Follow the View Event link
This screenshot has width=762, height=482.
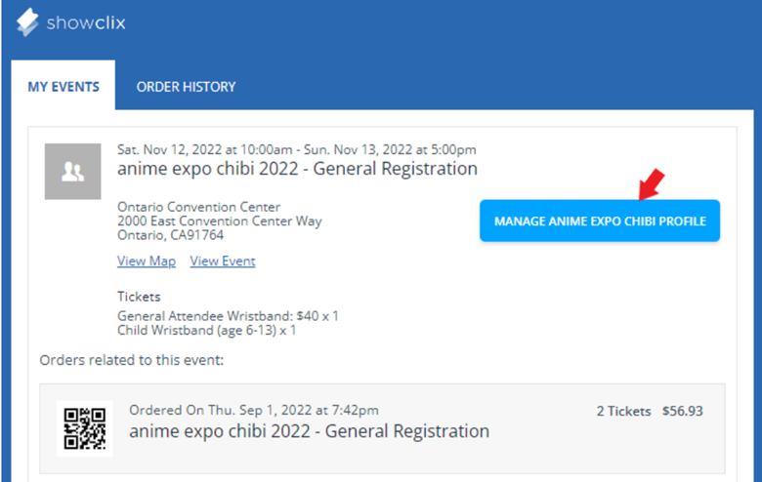point(223,261)
